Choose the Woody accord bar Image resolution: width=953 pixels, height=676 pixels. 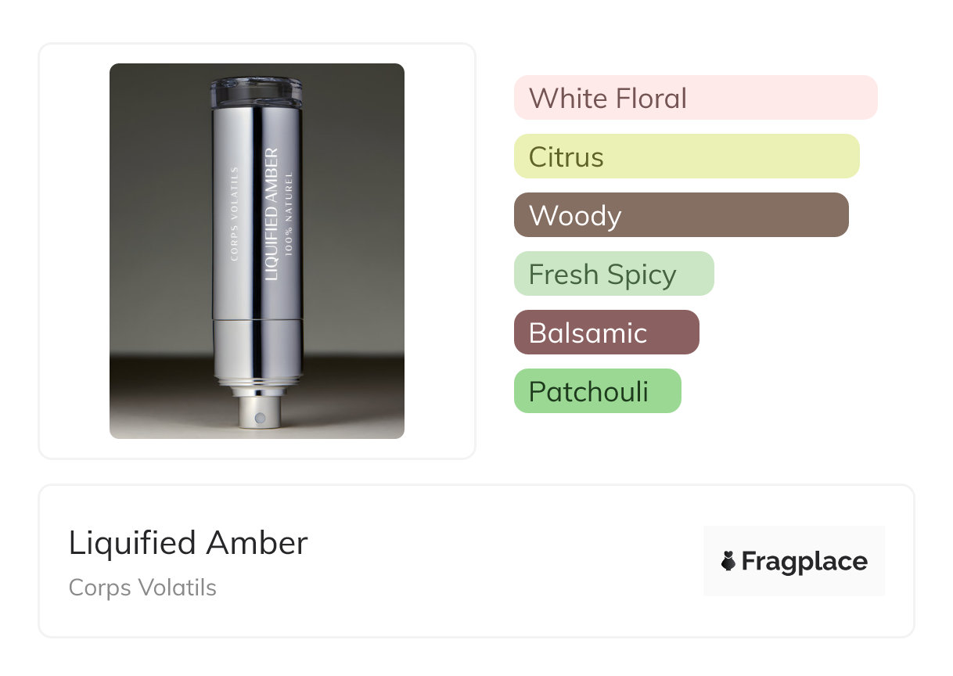[681, 215]
